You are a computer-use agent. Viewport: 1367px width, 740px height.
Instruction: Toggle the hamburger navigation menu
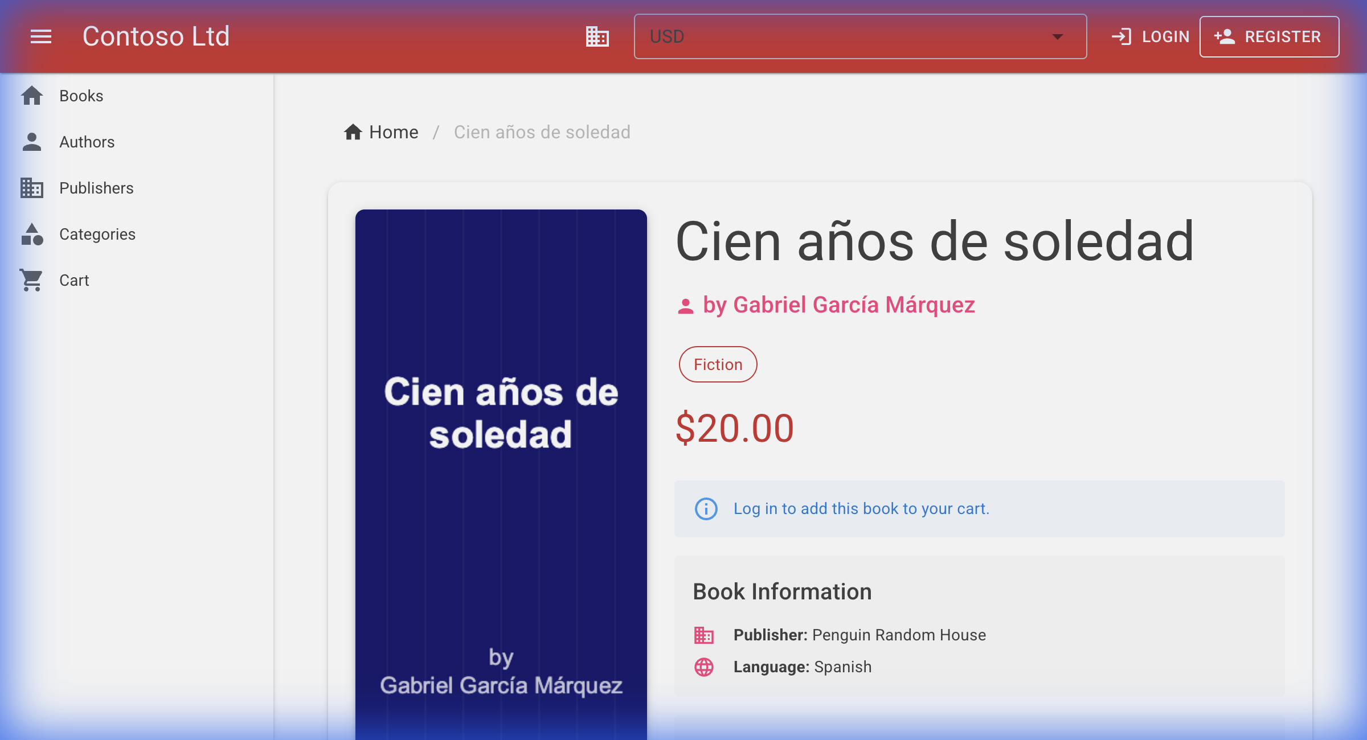pos(41,36)
